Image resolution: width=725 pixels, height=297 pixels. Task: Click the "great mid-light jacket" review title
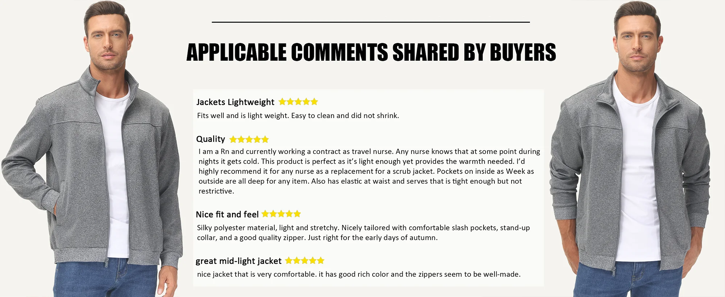(x=239, y=261)
